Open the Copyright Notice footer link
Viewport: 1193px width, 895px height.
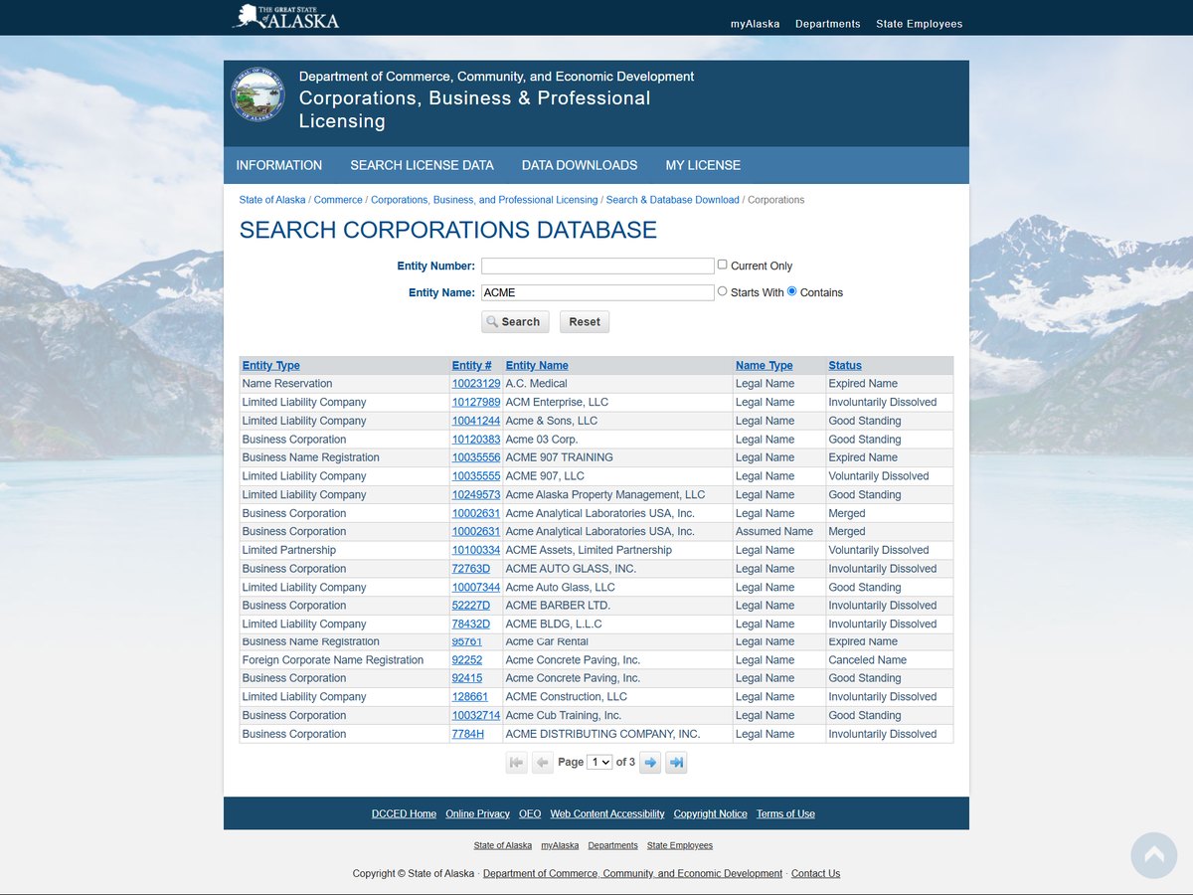point(710,813)
